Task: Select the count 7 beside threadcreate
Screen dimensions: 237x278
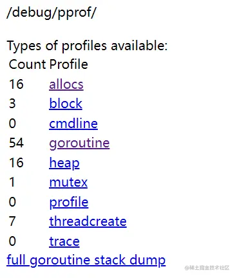Action: [12, 221]
